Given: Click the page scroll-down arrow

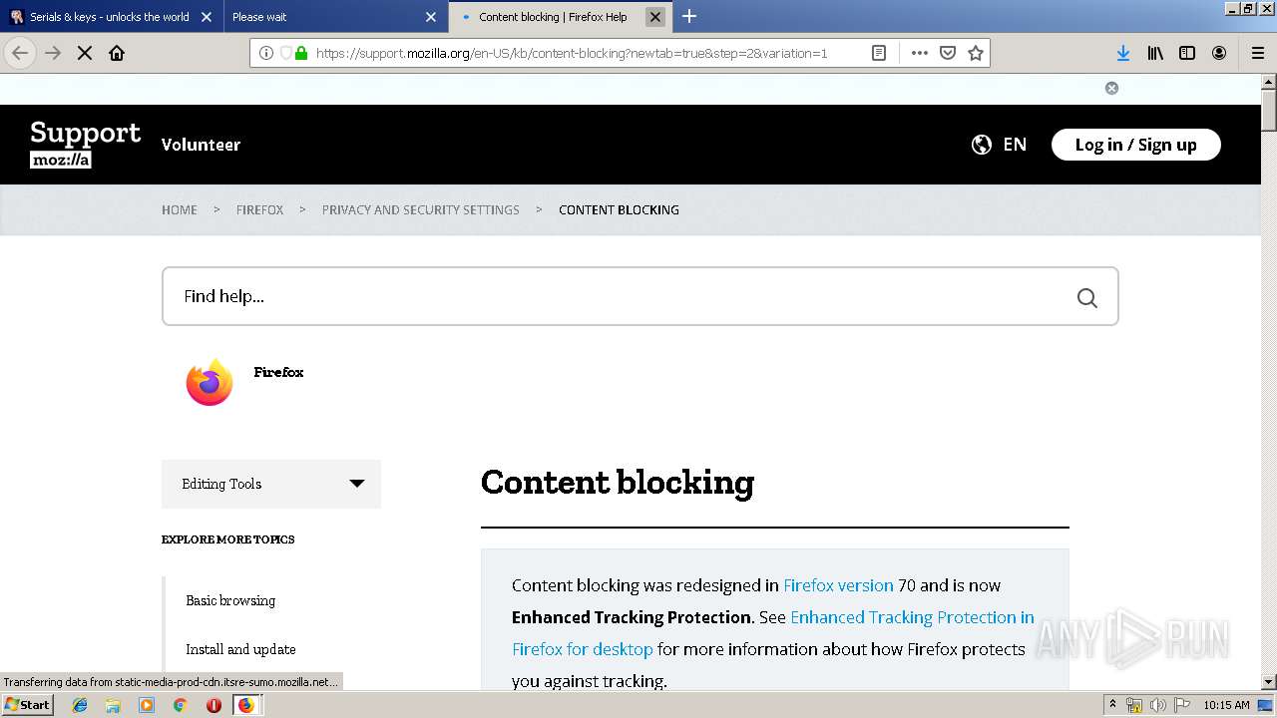Looking at the screenshot, I should (1269, 682).
